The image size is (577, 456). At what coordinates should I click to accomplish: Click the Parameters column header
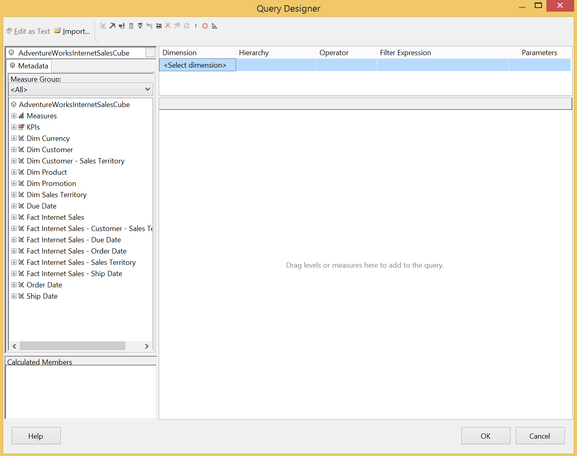click(540, 53)
